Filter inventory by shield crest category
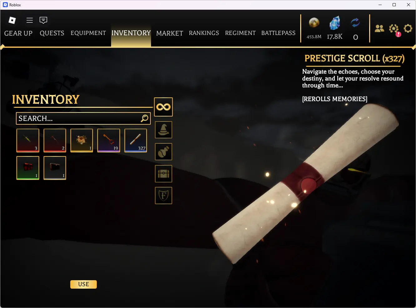The height and width of the screenshot is (308, 416). coord(164,196)
